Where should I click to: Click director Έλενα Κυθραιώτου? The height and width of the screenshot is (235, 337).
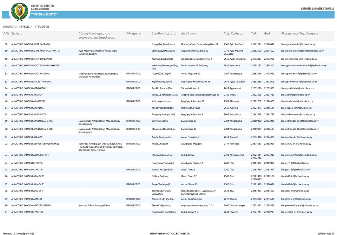pyautogui.click(x=161, y=205)
